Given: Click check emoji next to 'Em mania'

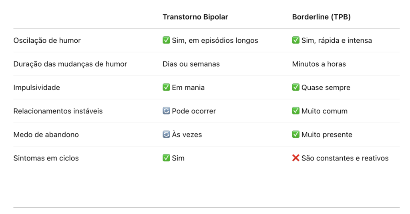Looking at the screenshot, I should pos(166,87).
